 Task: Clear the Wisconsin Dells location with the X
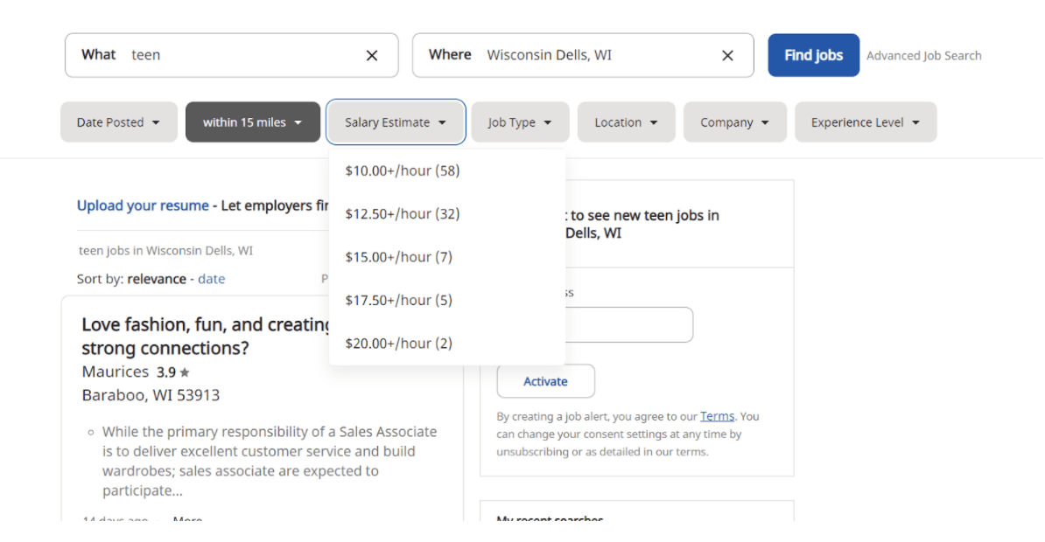(x=727, y=55)
